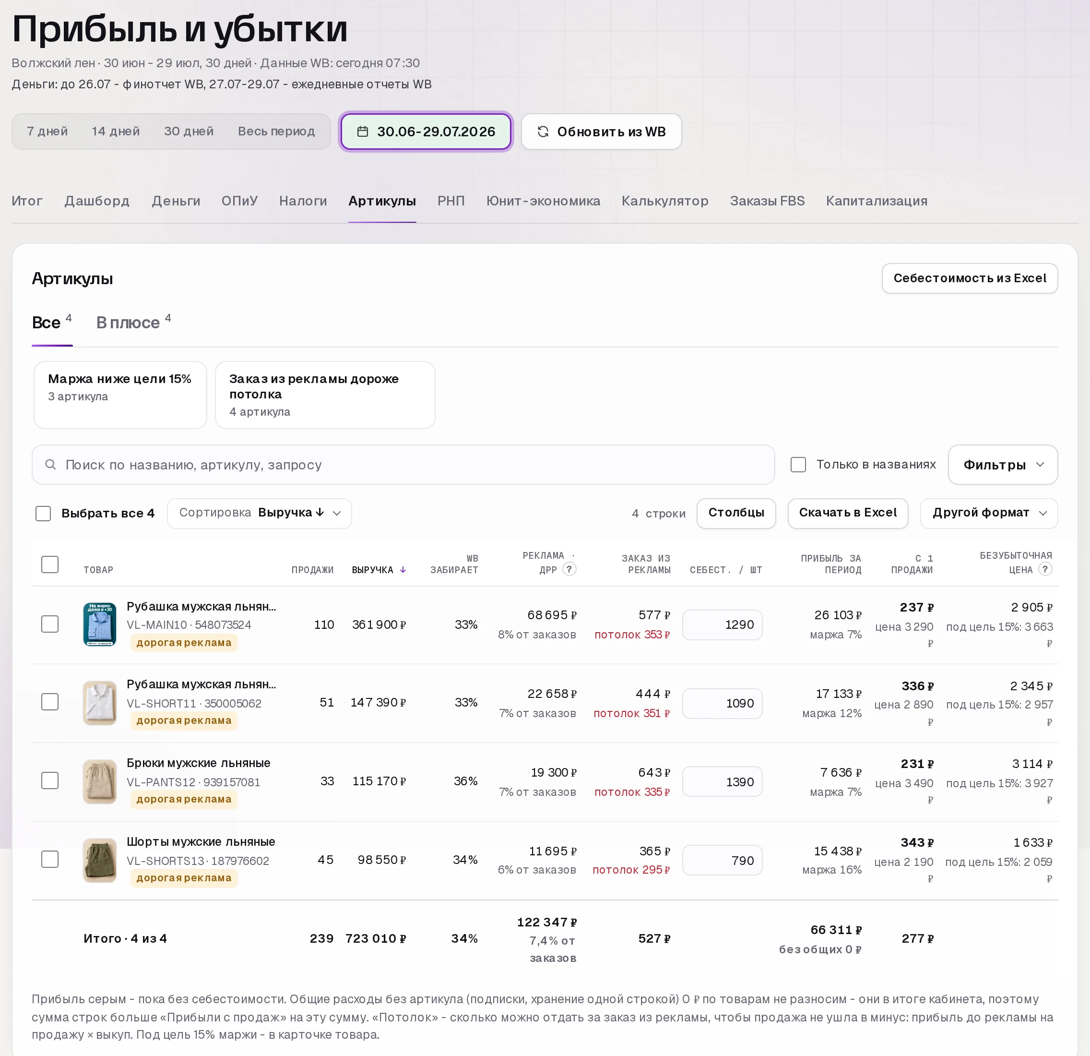The height and width of the screenshot is (1056, 1090).
Task: Select the row checkbox for VL-SHORT11
Action: tap(50, 702)
